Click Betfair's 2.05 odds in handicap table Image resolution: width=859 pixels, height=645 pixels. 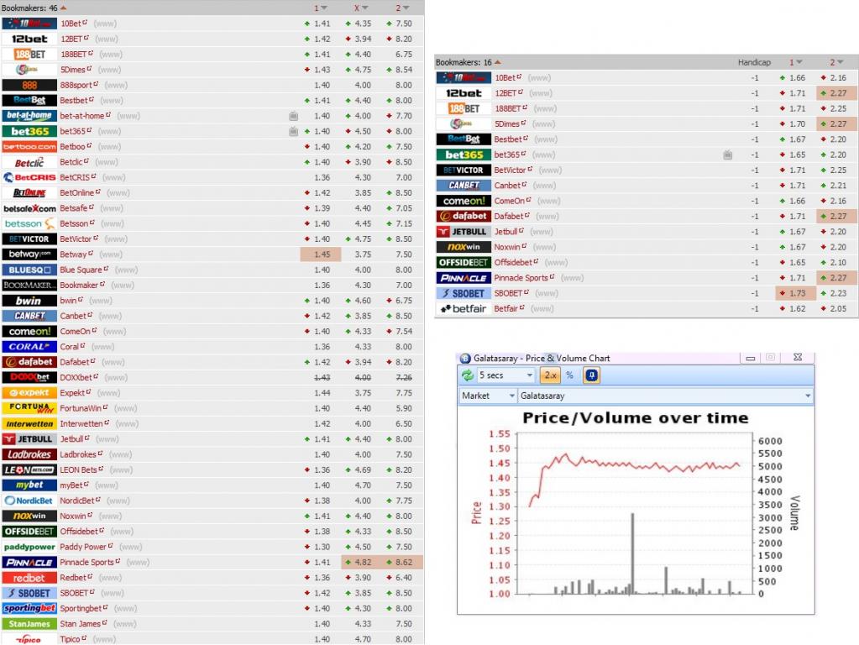(838, 308)
